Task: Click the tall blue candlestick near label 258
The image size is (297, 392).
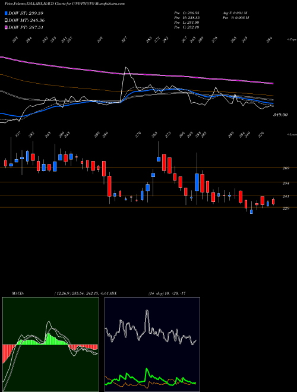Action: coord(197,182)
